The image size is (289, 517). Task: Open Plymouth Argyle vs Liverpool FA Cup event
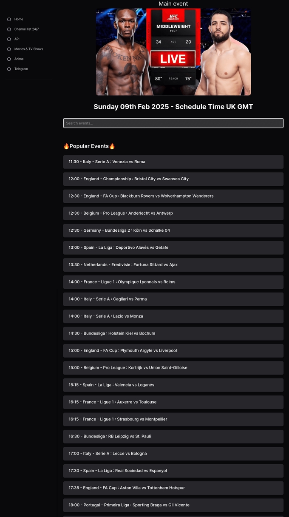point(173,351)
